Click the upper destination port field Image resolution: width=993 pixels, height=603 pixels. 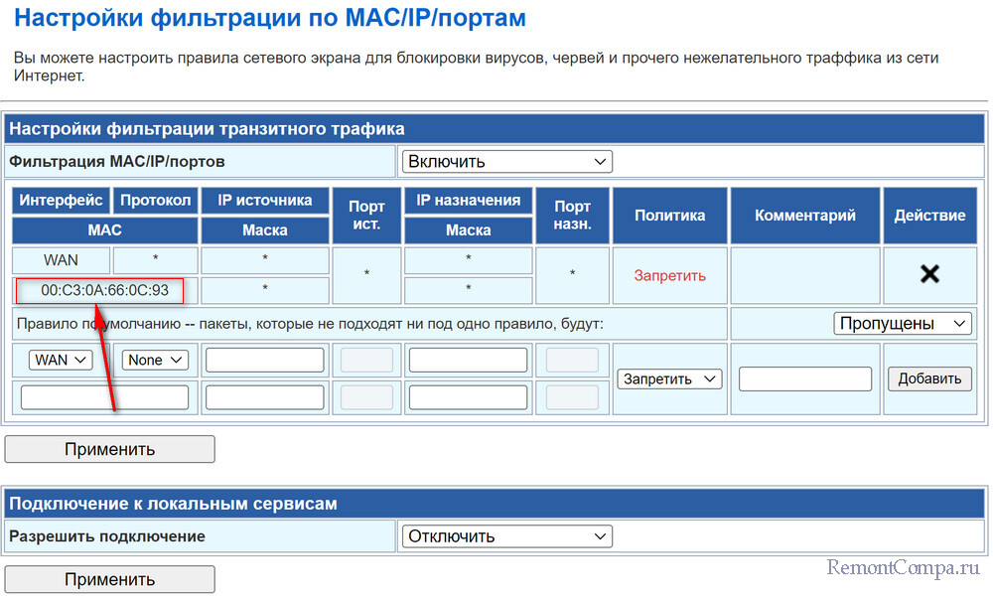coord(572,360)
